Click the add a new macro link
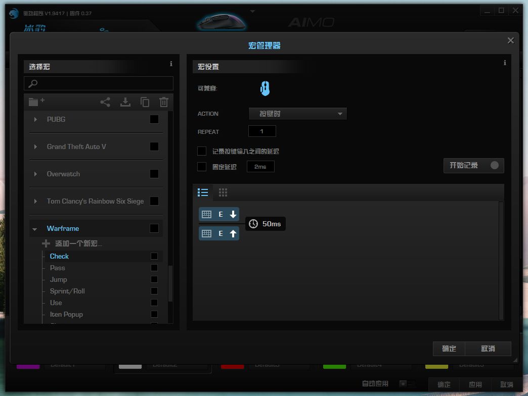 78,243
